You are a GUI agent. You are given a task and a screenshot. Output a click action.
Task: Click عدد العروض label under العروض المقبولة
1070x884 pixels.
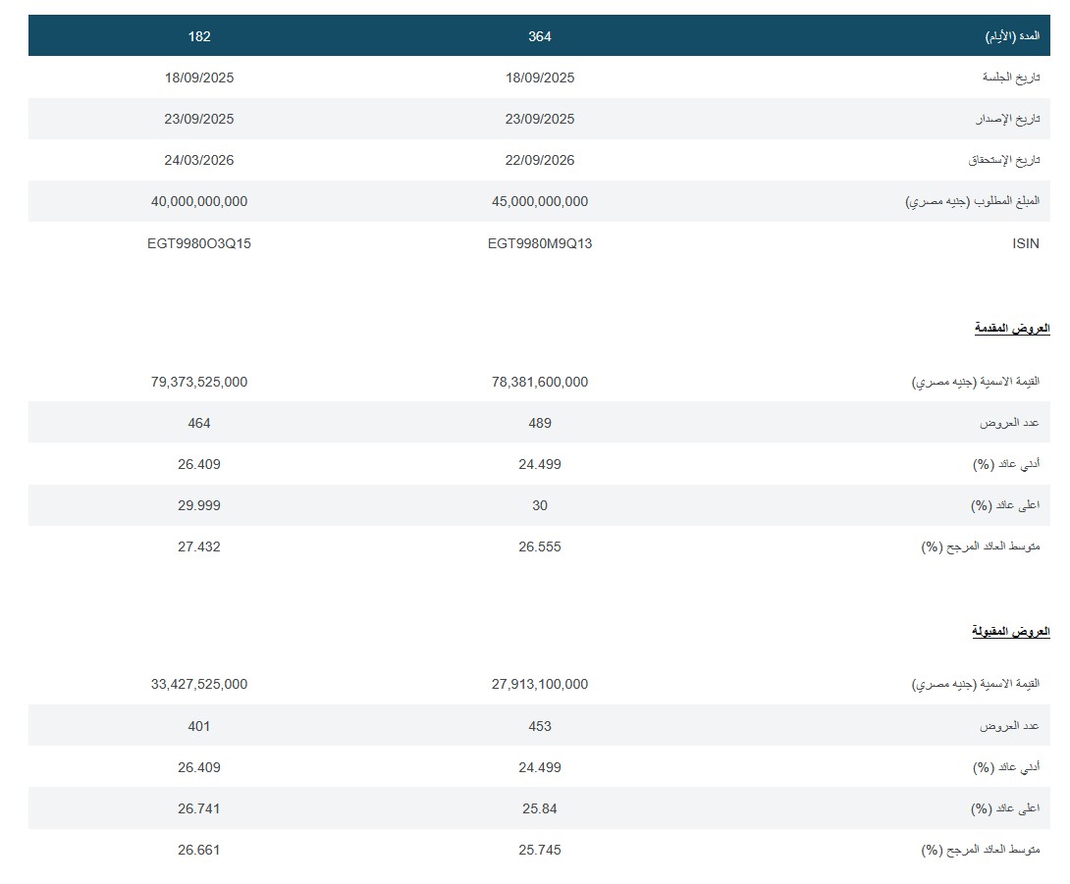(x=1009, y=726)
